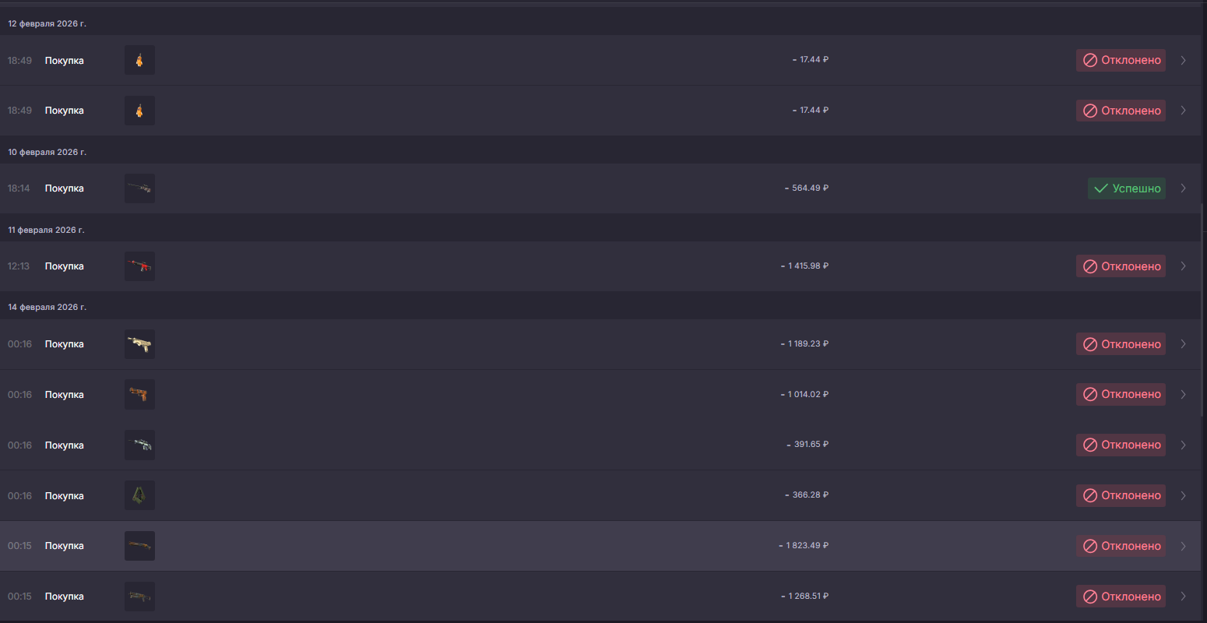Expand the 366.28 ₽ transaction arrow
This screenshot has height=623, width=1207.
1183,495
